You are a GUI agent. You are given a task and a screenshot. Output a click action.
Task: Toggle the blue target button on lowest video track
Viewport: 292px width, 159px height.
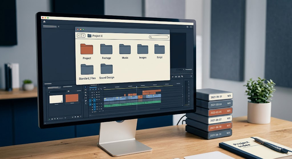(94, 100)
